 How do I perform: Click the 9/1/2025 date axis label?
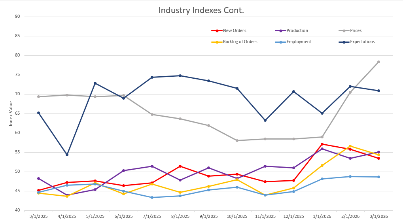208,216
